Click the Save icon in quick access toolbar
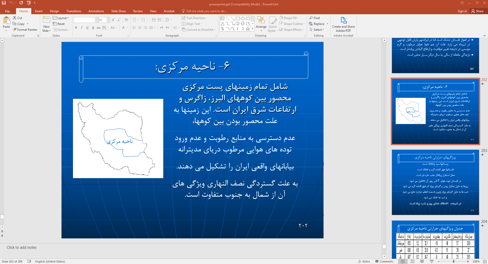The width and height of the screenshot is (488, 264). coord(4,3)
